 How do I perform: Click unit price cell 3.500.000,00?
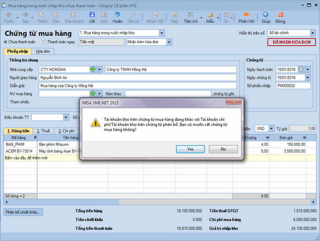(x=288, y=151)
